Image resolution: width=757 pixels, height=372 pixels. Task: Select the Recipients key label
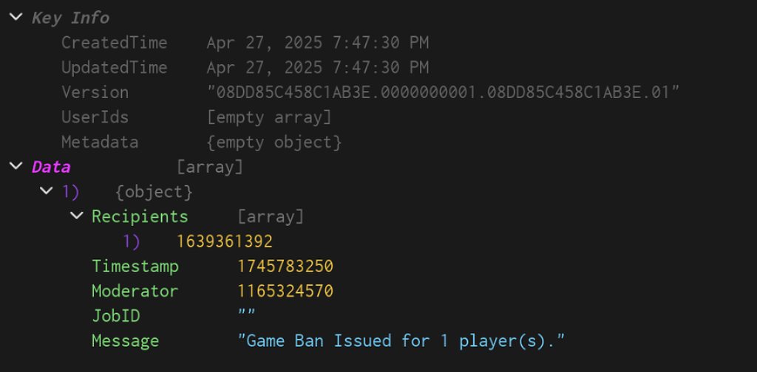(x=140, y=216)
